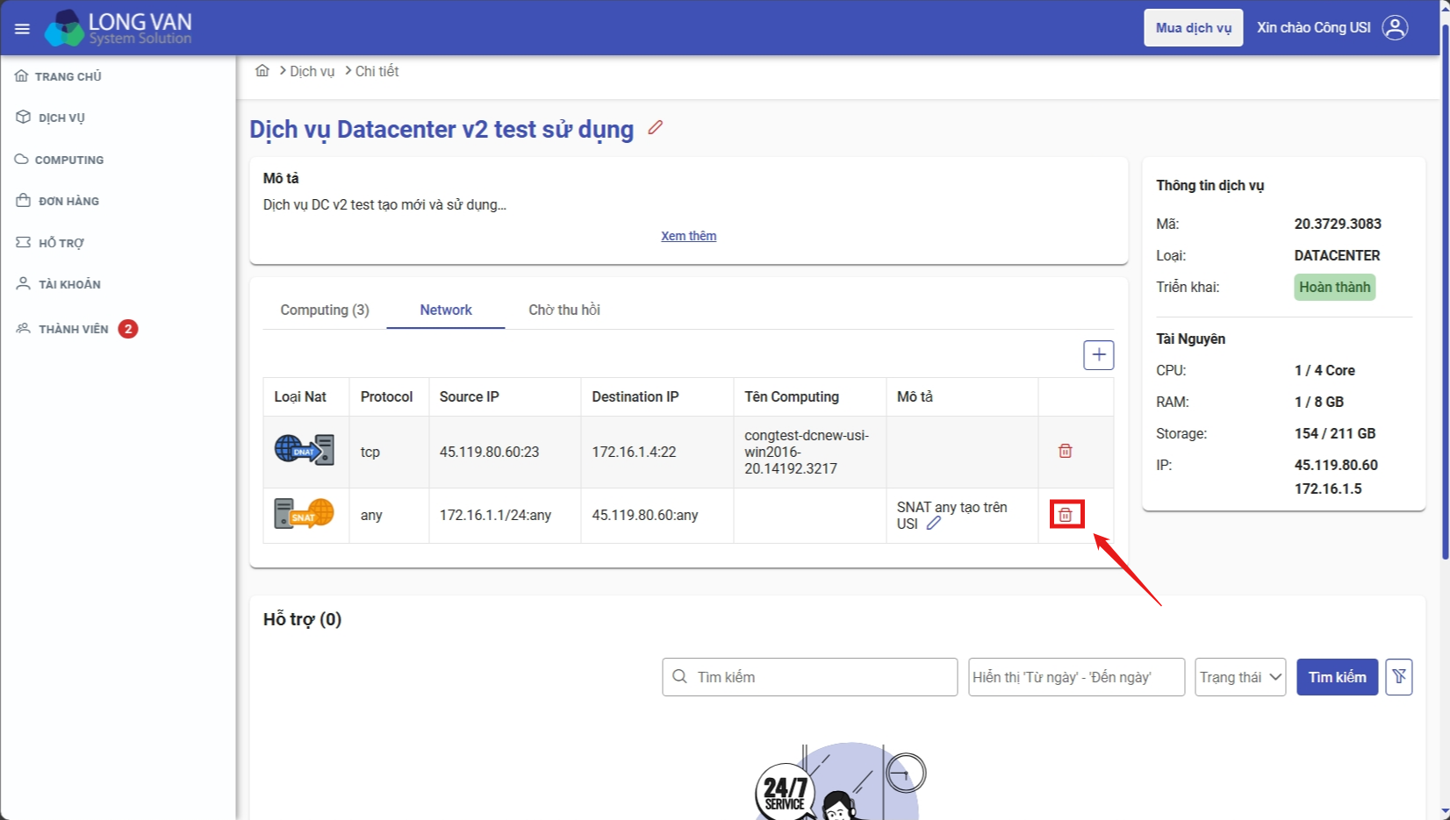Click Thành viên group sidebar icon

(23, 328)
